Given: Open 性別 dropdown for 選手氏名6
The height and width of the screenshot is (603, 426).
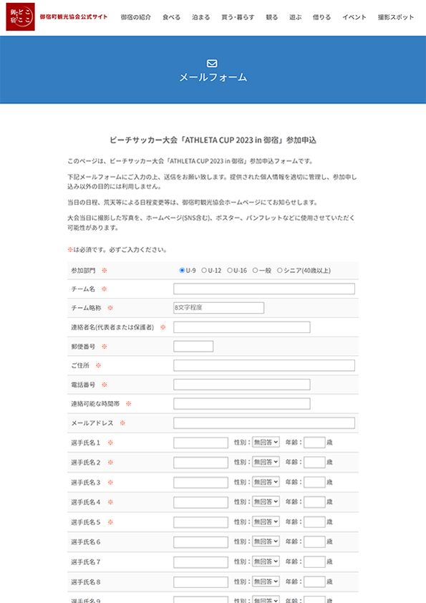Looking at the screenshot, I should coord(266,541).
